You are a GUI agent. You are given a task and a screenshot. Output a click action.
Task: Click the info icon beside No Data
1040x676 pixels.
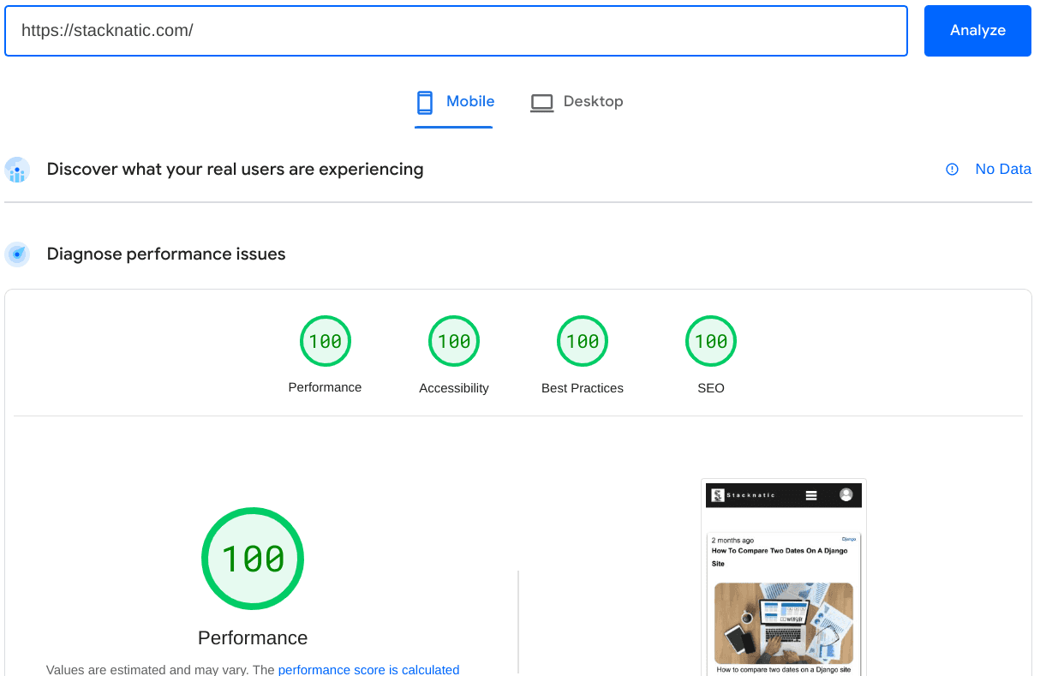952,169
